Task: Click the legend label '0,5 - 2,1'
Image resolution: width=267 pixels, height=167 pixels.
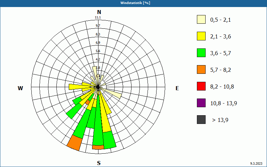Action: tap(221, 20)
